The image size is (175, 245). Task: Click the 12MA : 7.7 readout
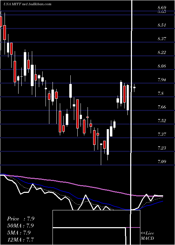20,239
